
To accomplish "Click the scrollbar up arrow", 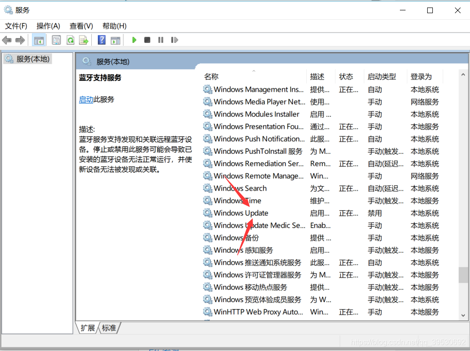I will [x=463, y=75].
